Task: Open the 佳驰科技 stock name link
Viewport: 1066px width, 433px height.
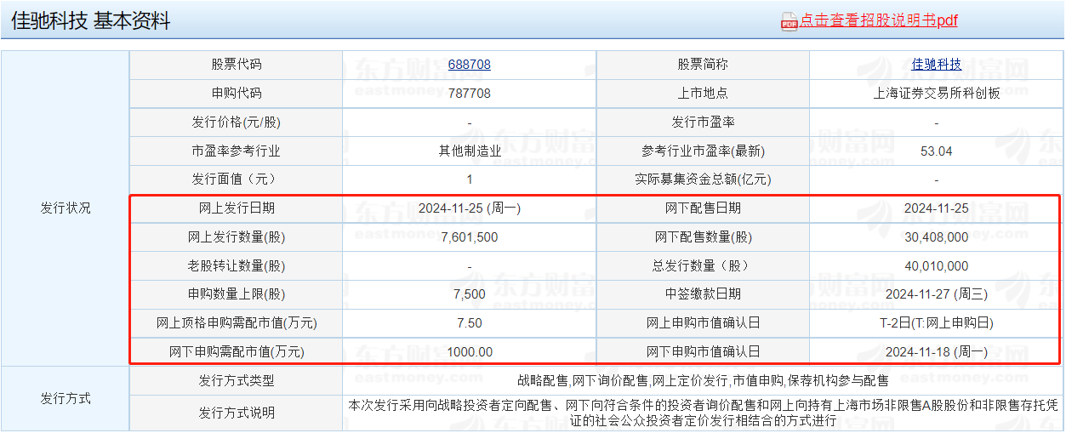Action: (937, 65)
